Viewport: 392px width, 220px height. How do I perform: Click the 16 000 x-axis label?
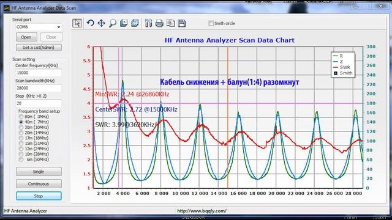click(x=238, y=194)
